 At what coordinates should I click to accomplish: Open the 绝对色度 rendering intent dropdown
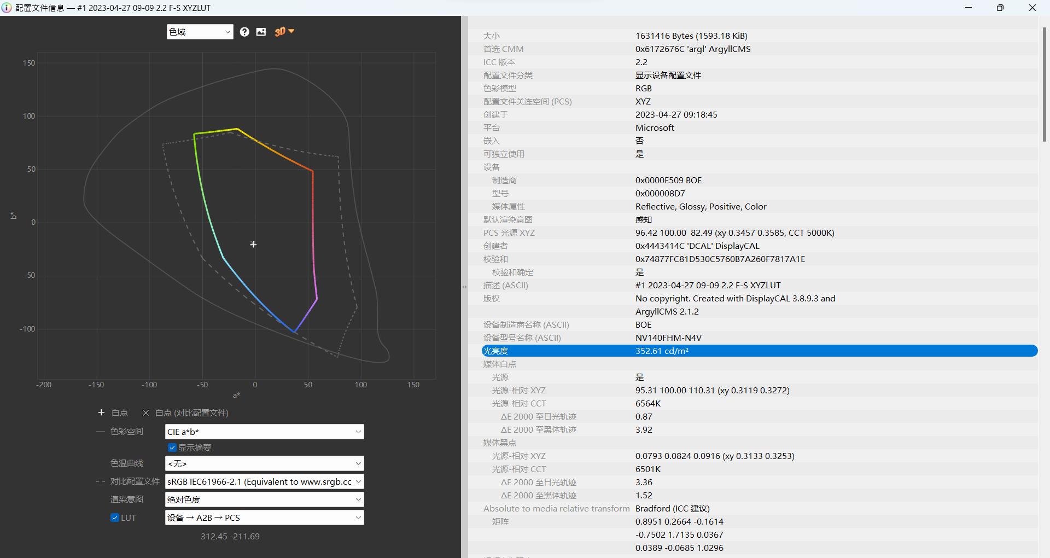click(x=264, y=499)
